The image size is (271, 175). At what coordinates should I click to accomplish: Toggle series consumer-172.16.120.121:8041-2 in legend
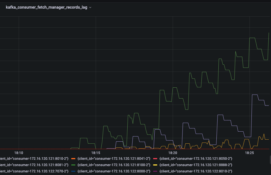point(114,159)
